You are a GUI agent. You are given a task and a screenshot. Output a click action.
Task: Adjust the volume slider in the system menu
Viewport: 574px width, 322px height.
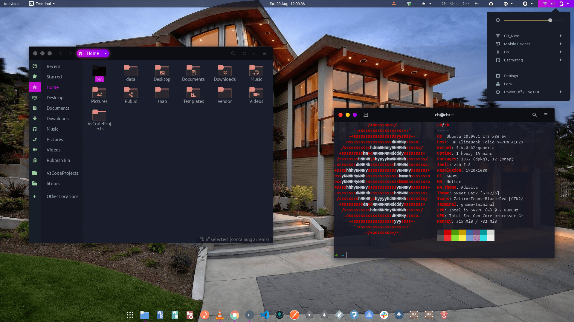pyautogui.click(x=550, y=20)
